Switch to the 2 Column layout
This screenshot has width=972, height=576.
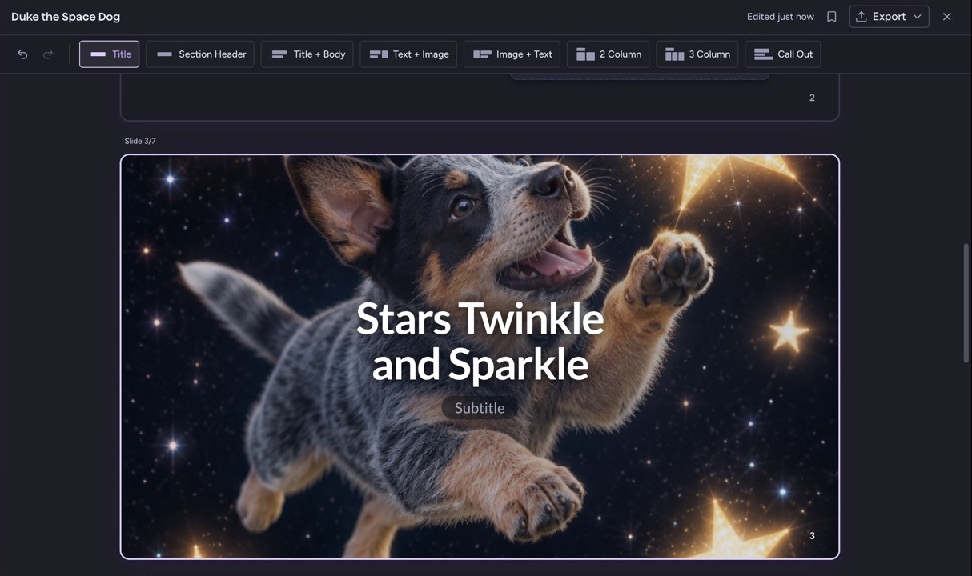click(609, 54)
